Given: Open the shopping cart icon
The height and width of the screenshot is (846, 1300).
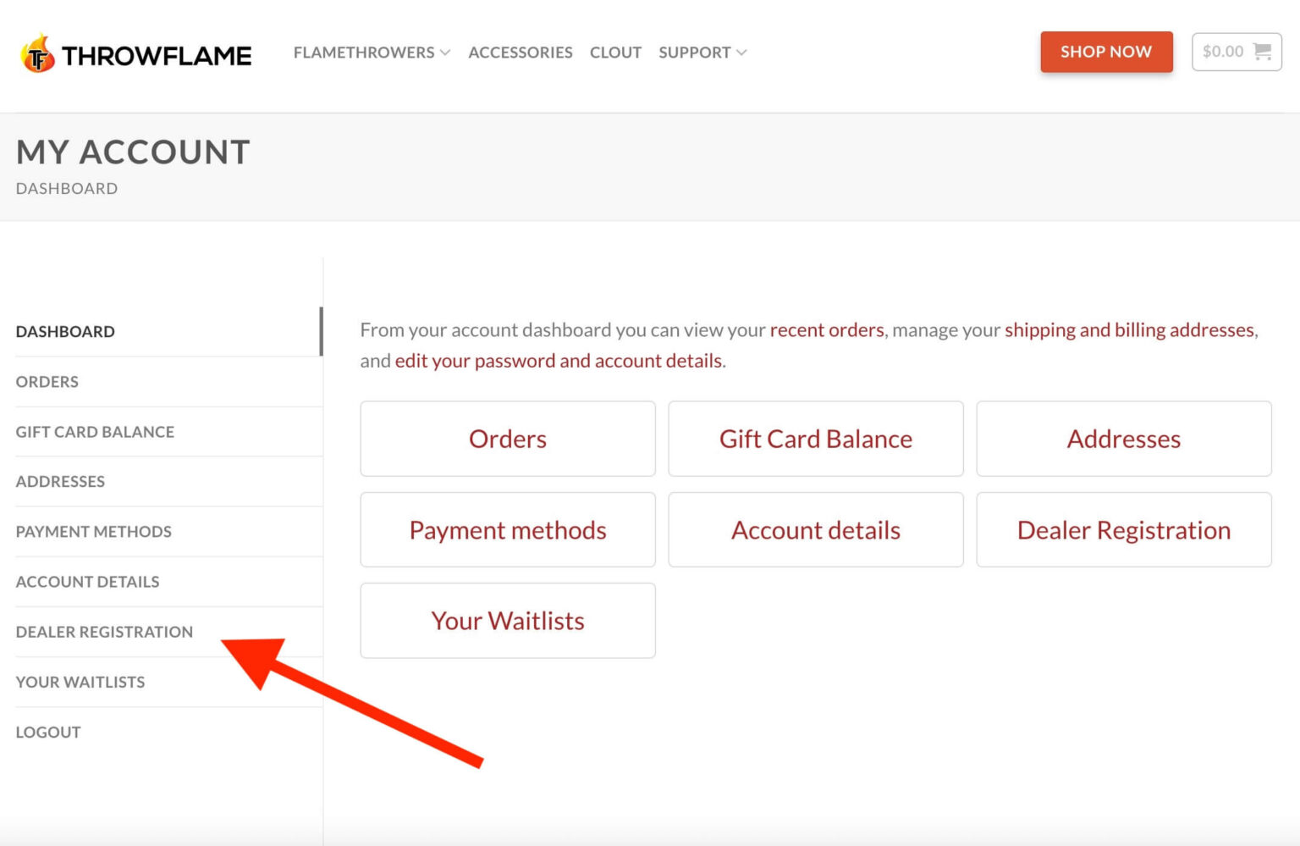Looking at the screenshot, I should point(1262,52).
